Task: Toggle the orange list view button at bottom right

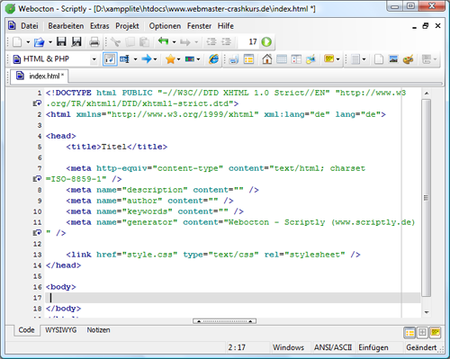Action: point(409,332)
